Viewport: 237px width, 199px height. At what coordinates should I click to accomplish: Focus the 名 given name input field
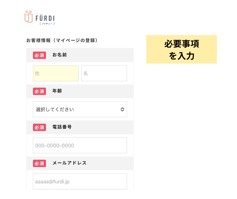click(x=104, y=73)
